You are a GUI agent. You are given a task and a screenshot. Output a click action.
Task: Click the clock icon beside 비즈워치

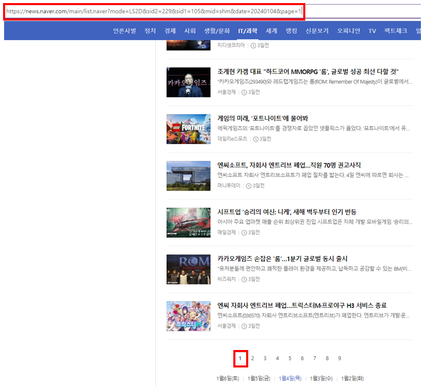(244, 280)
